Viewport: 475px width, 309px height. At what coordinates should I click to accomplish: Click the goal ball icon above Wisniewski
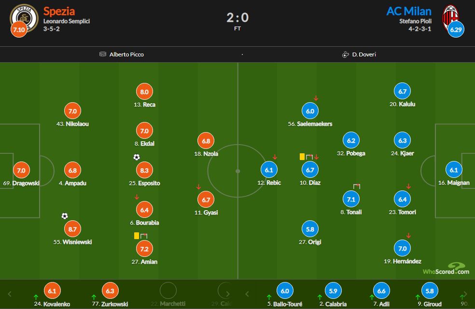click(x=65, y=216)
